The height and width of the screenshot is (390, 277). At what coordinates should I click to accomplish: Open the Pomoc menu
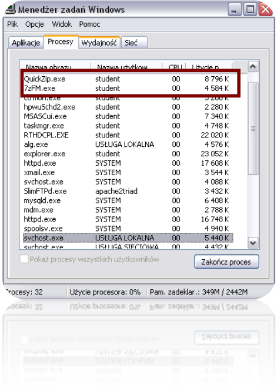[x=90, y=24]
